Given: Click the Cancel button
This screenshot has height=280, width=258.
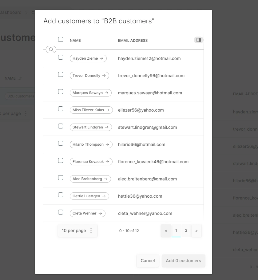Looking at the screenshot, I should [x=148, y=261].
